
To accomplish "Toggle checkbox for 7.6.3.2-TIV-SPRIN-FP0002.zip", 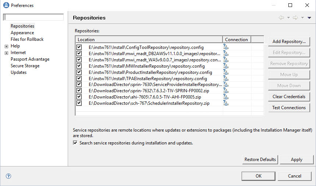I will tap(79, 91).
